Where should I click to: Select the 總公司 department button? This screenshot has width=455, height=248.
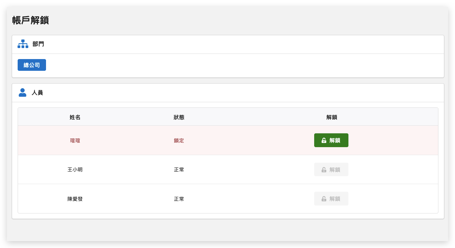[x=31, y=65]
